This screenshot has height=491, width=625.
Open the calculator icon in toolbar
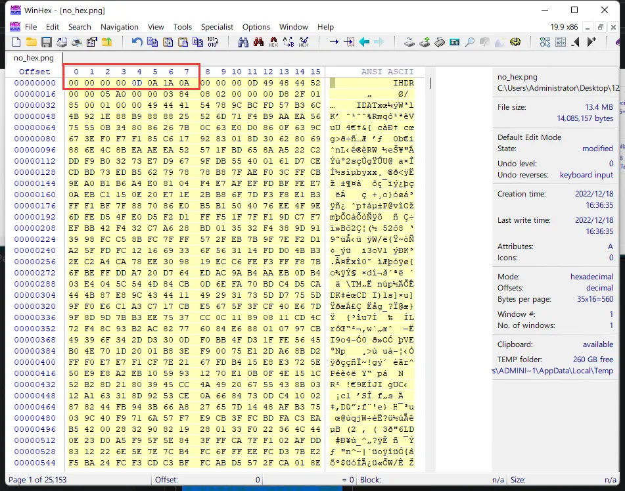(x=454, y=42)
